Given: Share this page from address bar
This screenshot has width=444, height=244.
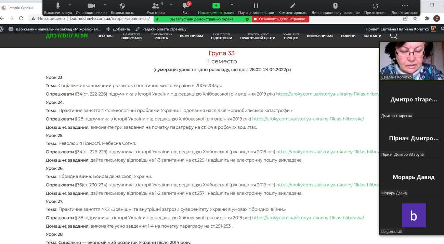Looking at the screenshot, I should coord(405,19).
